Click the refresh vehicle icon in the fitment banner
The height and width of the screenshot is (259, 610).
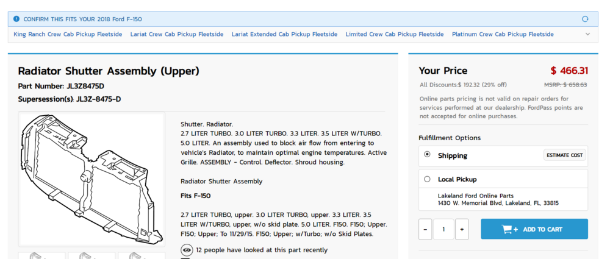point(585,19)
